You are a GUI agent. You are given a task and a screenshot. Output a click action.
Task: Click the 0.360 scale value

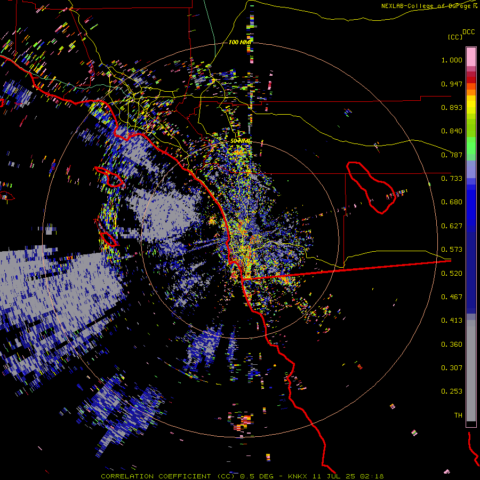(452, 345)
